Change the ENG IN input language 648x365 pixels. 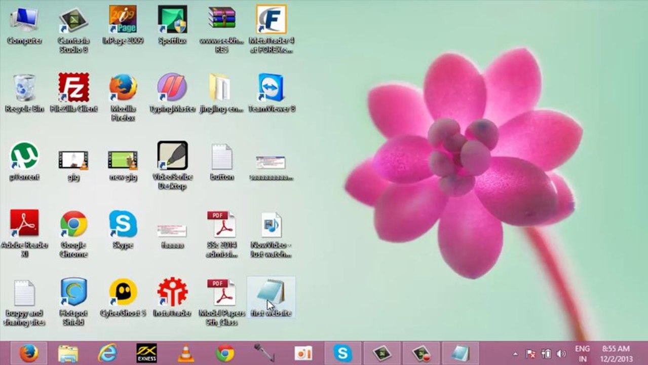pyautogui.click(x=582, y=353)
